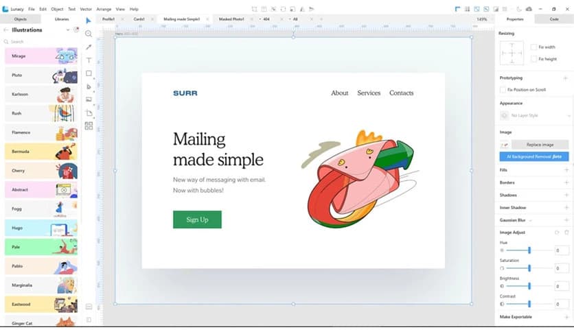The width and height of the screenshot is (574, 332).
Task: Open the Vector menu
Action: [86, 9]
